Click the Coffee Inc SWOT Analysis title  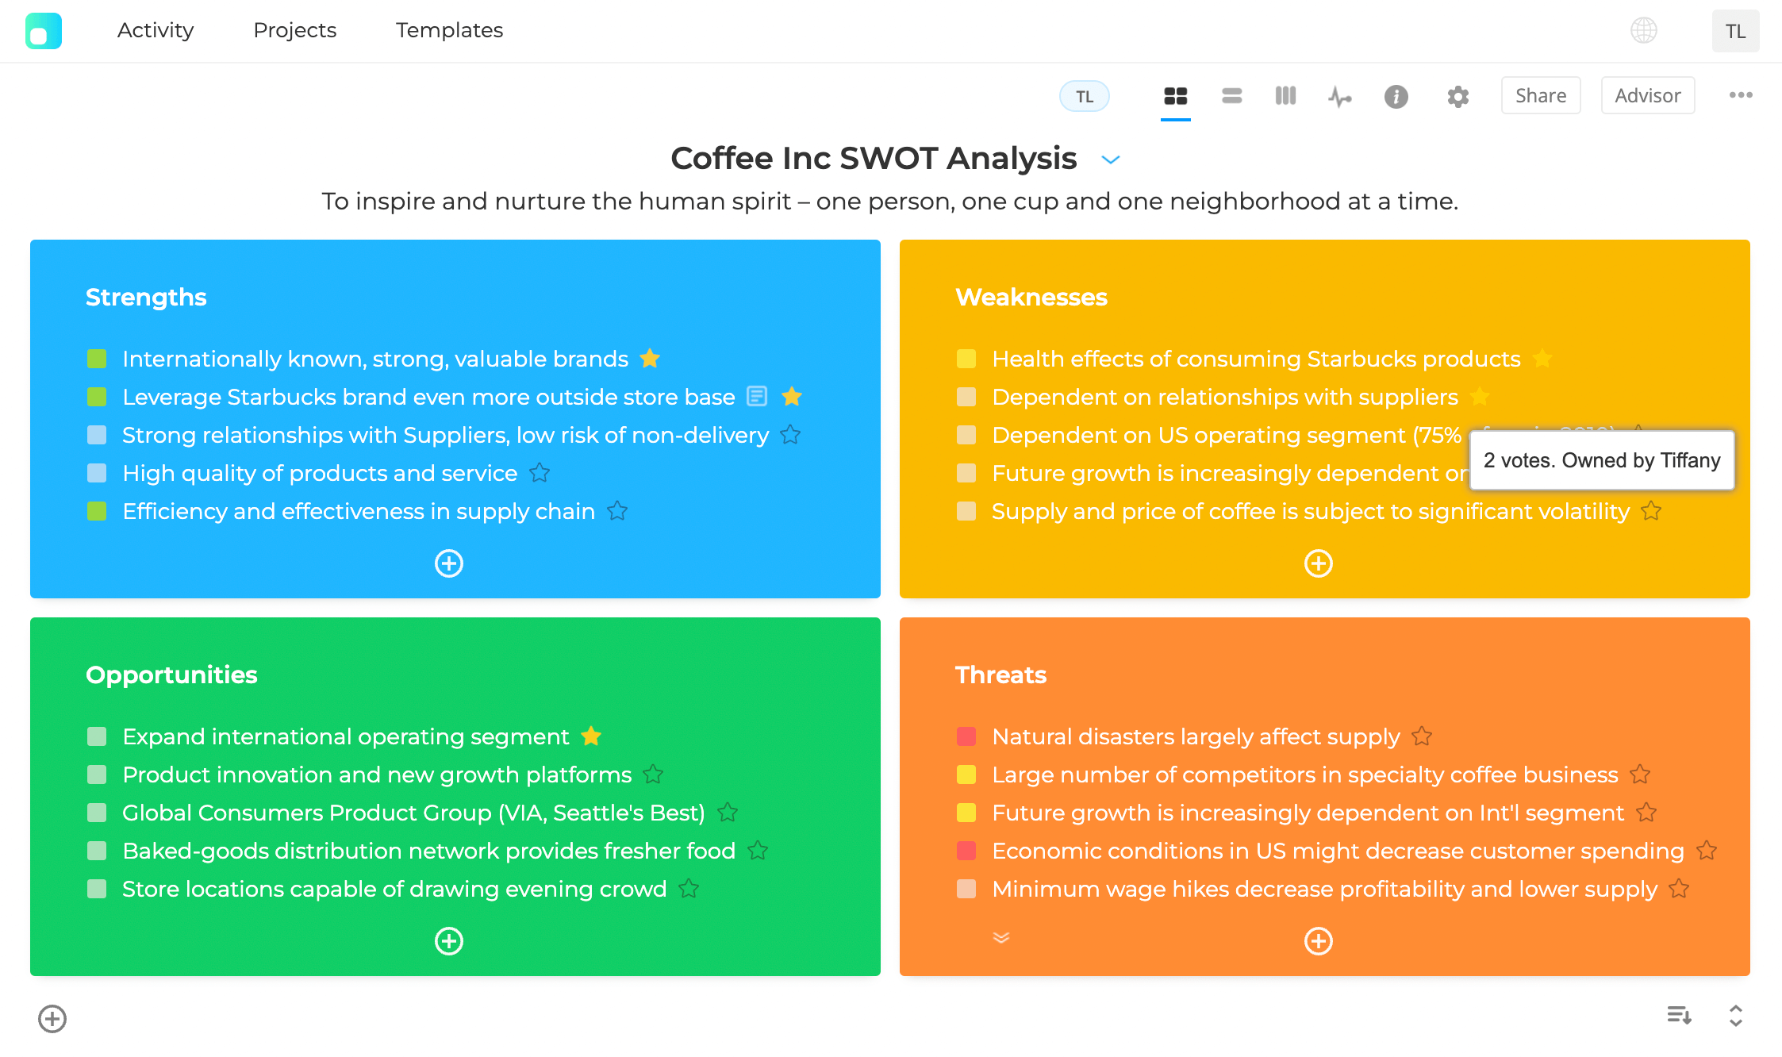pos(874,159)
